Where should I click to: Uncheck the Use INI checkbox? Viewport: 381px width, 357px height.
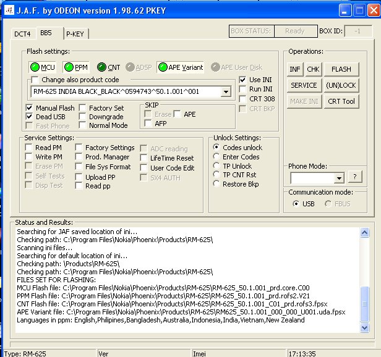point(242,80)
